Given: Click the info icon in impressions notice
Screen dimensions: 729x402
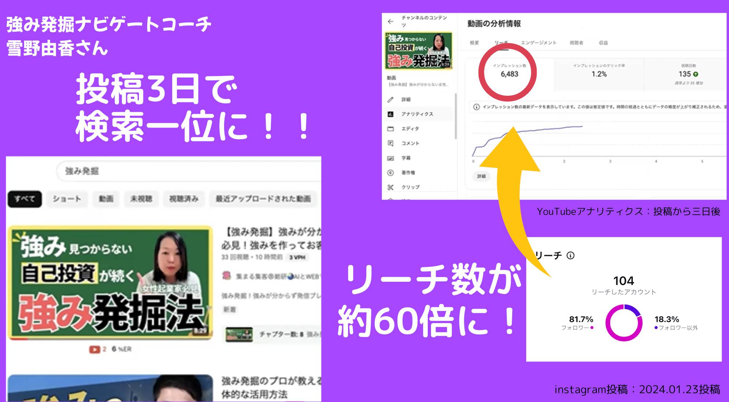Looking at the screenshot, I should [x=476, y=107].
